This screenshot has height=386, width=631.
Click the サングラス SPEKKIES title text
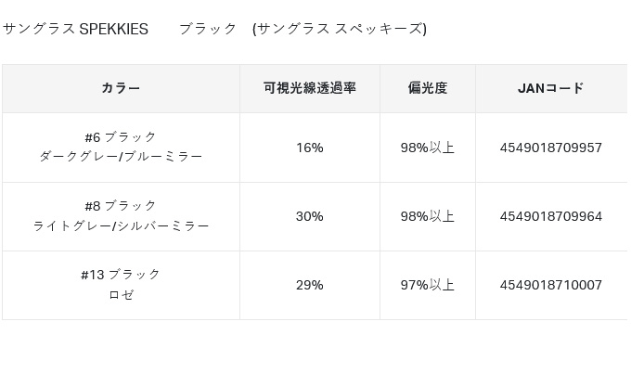pos(75,29)
